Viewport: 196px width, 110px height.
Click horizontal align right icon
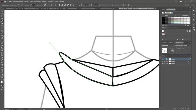point(65,5)
